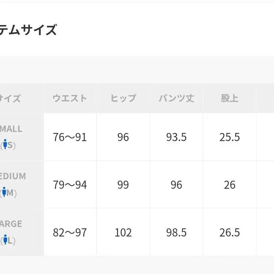Click the ウエスト column header

(70, 98)
